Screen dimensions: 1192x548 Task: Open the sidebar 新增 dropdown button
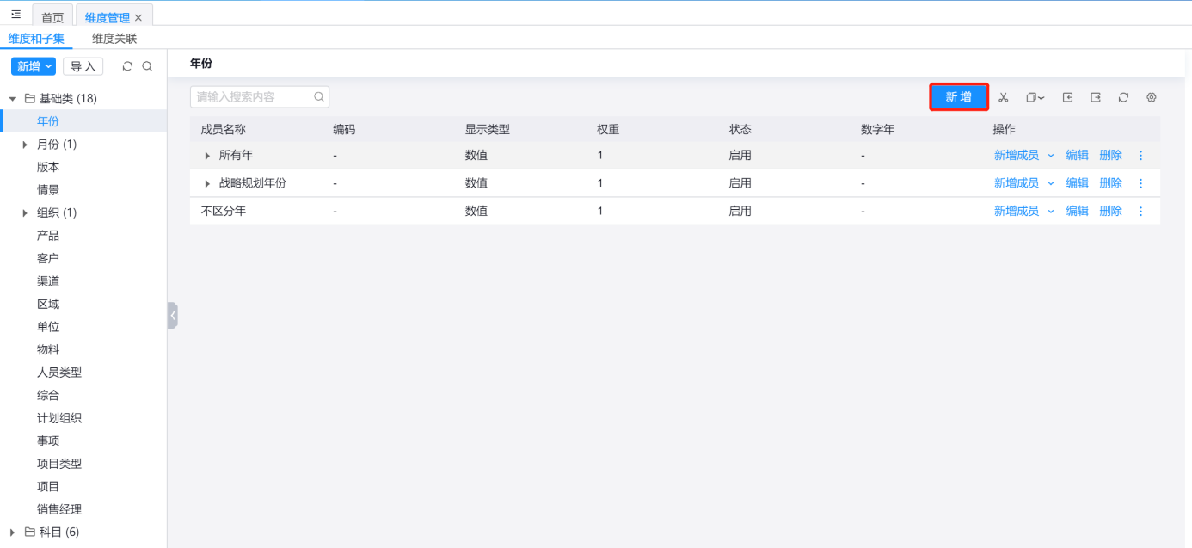tap(33, 66)
